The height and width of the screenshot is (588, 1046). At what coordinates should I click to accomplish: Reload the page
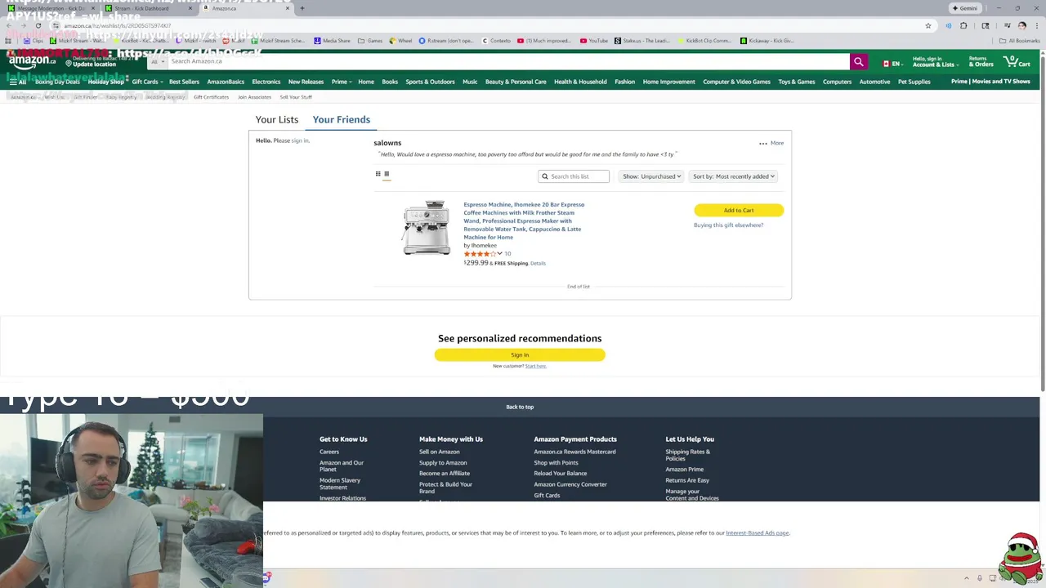point(38,26)
